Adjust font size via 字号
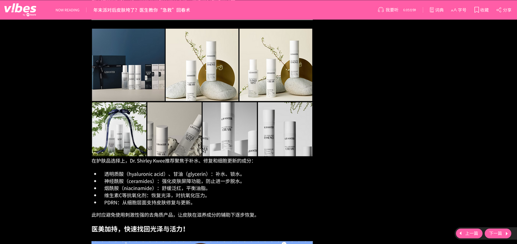The width and height of the screenshot is (517, 244). 458,10
